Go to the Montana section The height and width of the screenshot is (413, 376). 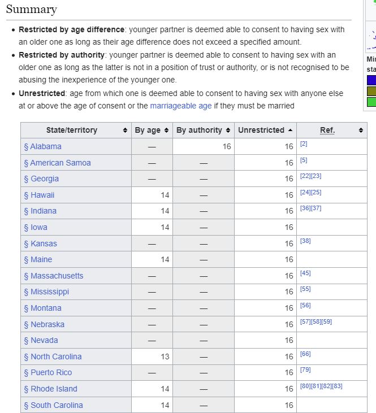pos(43,308)
